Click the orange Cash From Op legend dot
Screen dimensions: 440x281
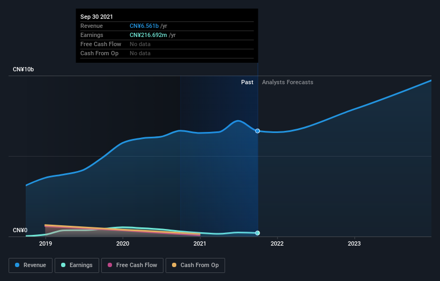174,265
